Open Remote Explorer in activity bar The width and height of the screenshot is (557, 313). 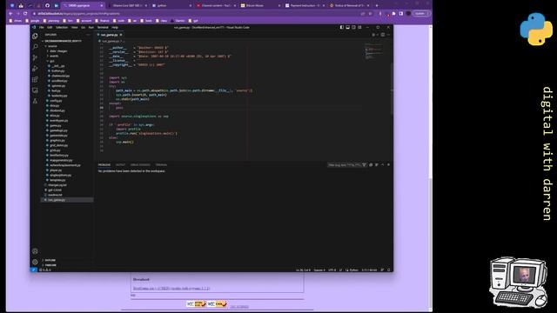(35, 90)
